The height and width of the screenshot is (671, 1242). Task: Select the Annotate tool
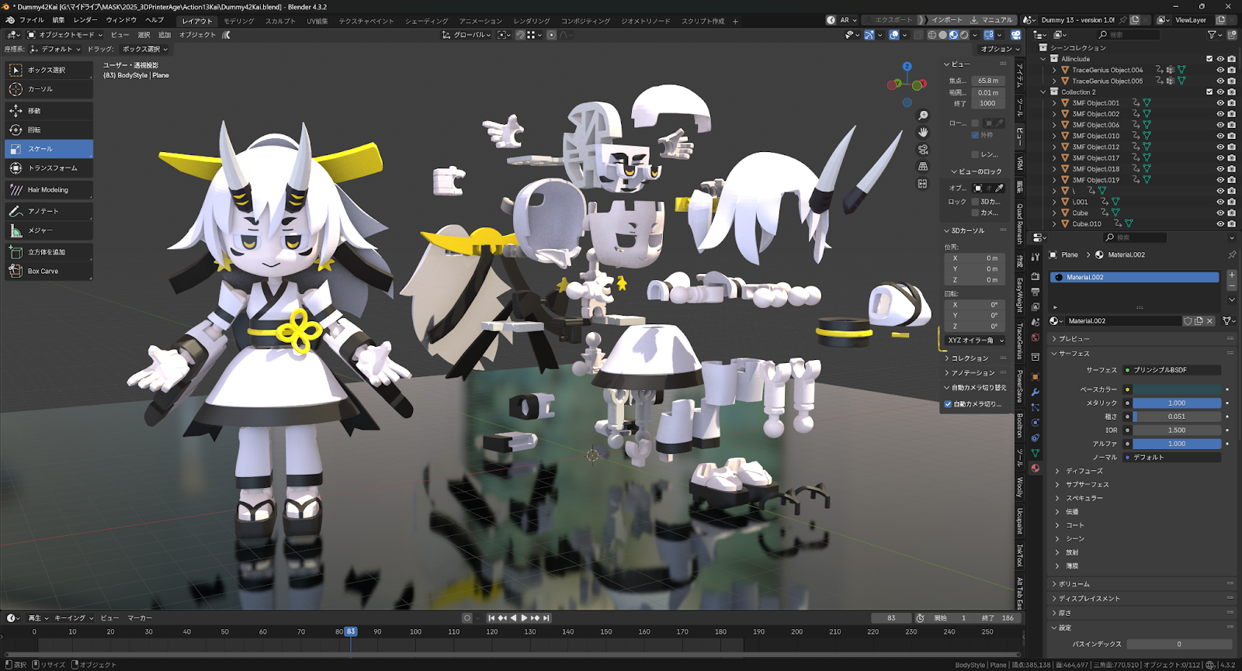click(48, 211)
